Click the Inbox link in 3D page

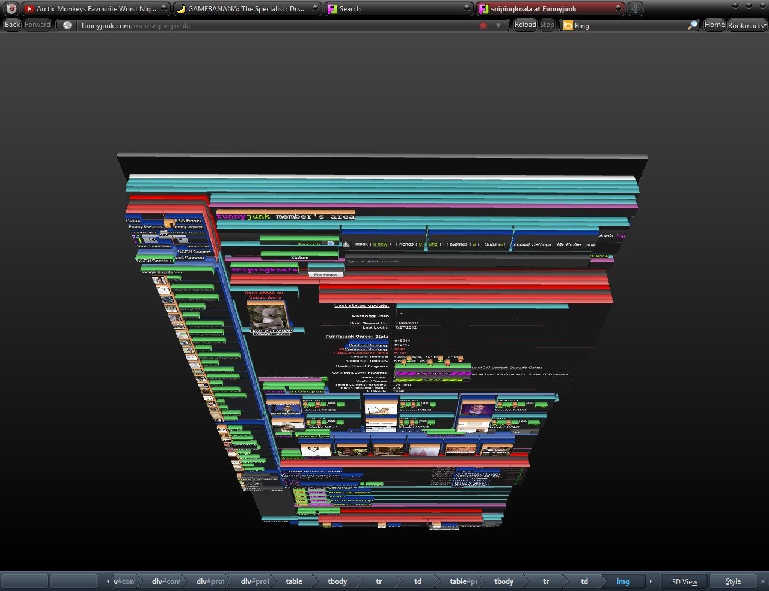tap(372, 244)
